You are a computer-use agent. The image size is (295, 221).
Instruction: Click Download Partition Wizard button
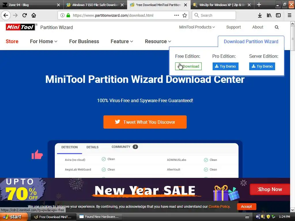click(x=251, y=41)
